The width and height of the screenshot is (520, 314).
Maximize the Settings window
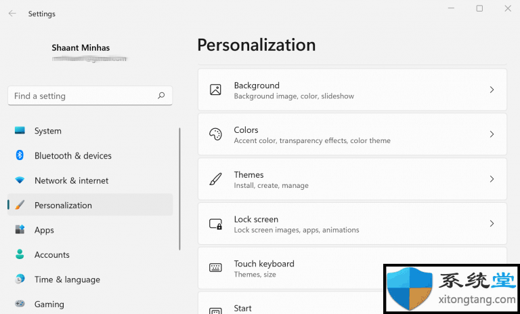479,8
